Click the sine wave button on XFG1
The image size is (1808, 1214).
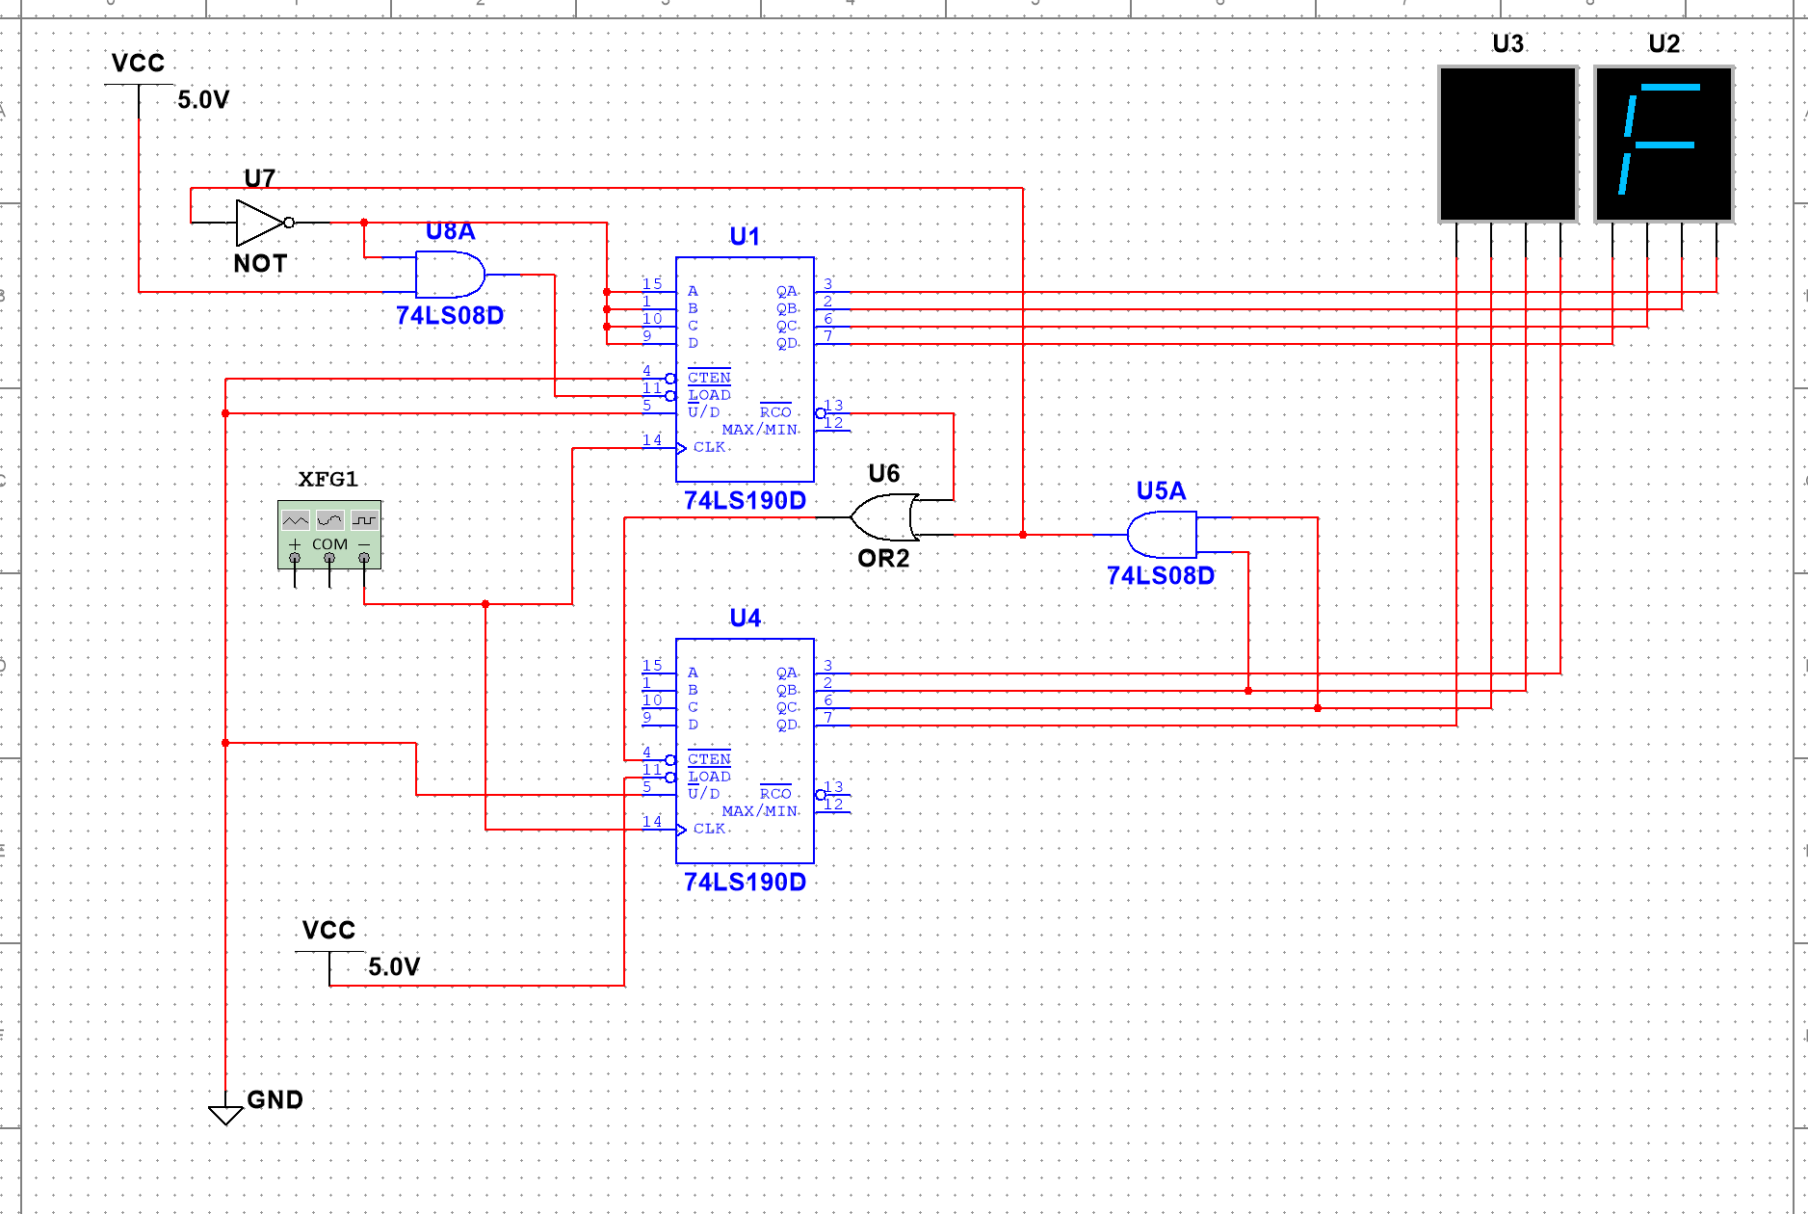(329, 520)
